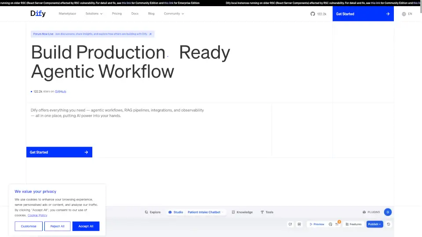This screenshot has height=237, width=422.
Task: Open the Cookie Policy link
Action: pos(37,215)
